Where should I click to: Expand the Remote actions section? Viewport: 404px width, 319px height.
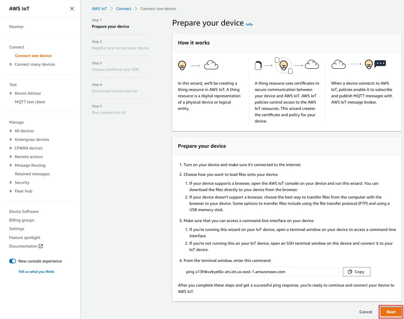[11, 156]
